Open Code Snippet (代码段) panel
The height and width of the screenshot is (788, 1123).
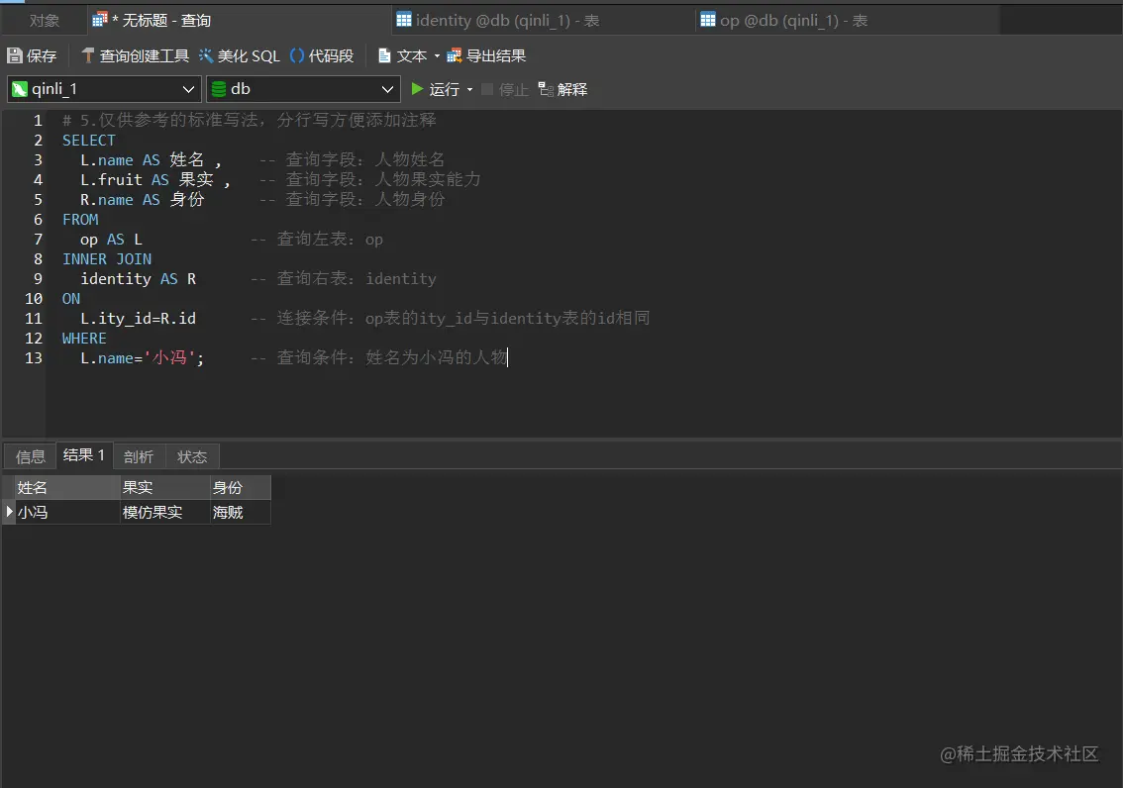[x=322, y=55]
